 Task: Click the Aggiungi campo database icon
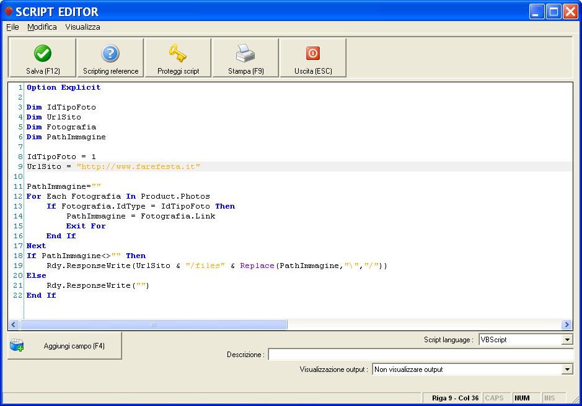17,346
